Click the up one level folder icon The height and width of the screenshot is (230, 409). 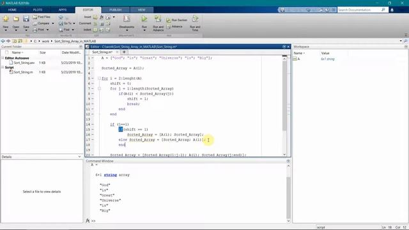(14, 41)
